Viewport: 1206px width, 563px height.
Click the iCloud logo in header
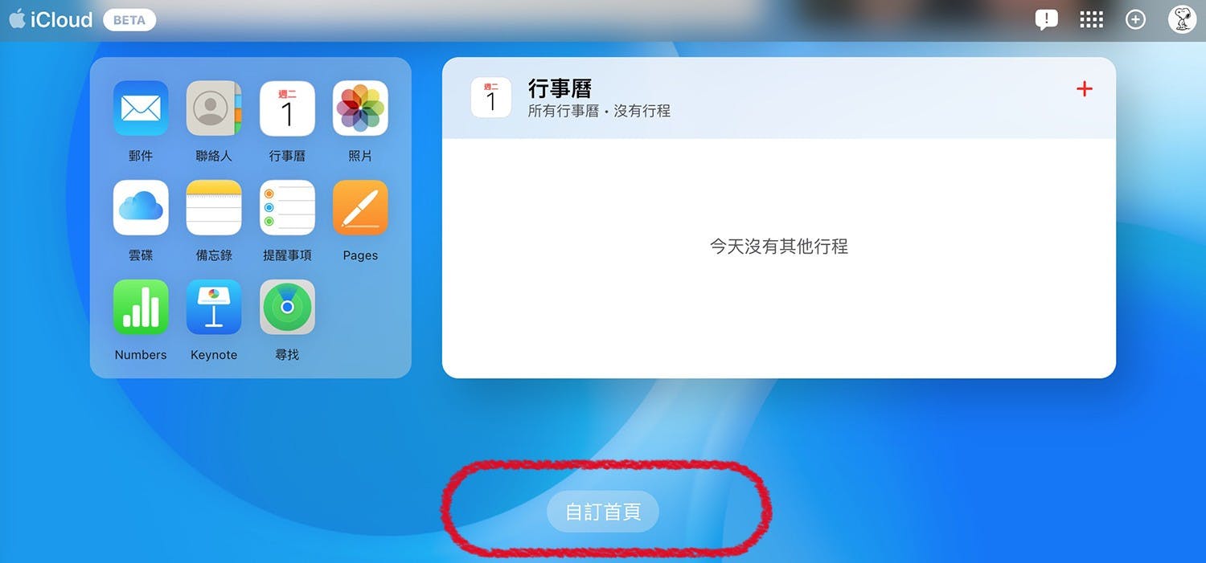tap(51, 19)
